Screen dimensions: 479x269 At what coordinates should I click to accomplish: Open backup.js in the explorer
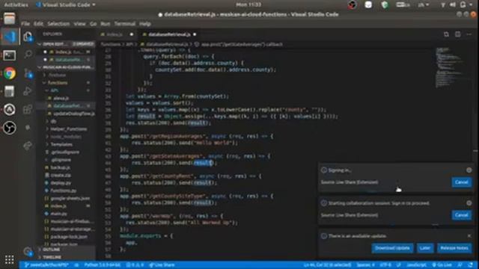[x=67, y=167]
